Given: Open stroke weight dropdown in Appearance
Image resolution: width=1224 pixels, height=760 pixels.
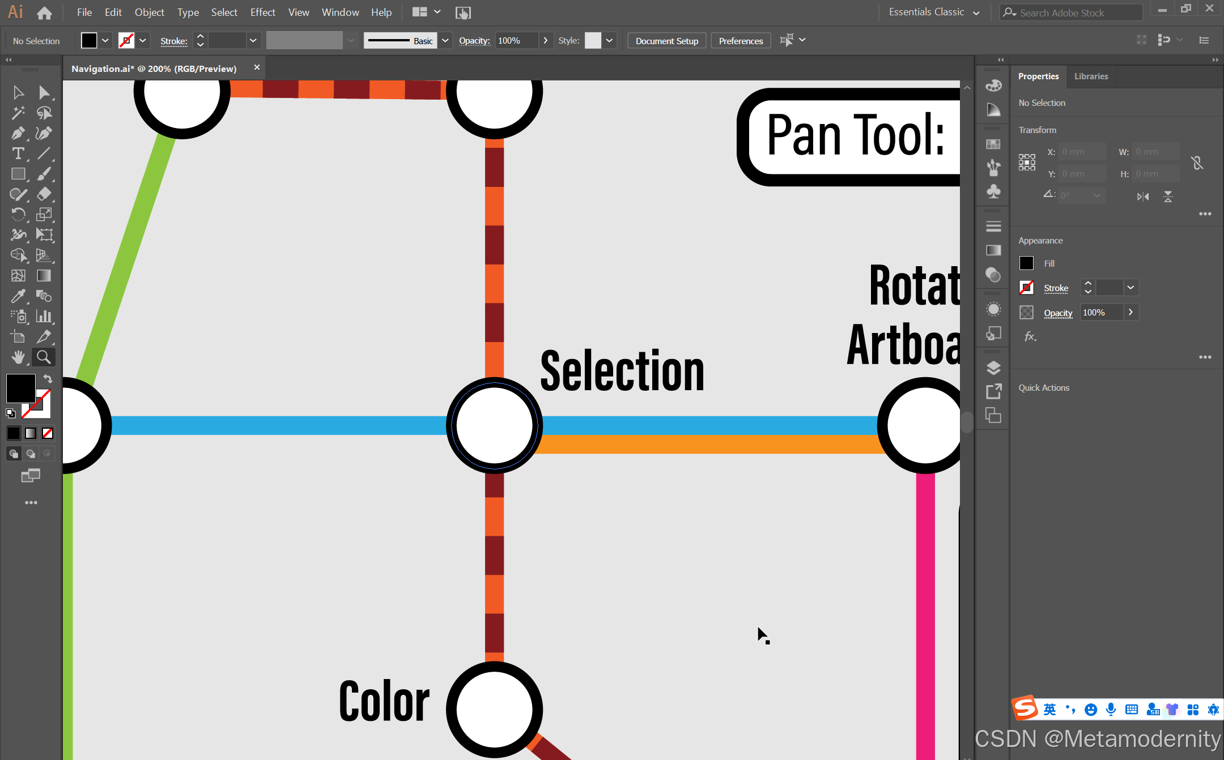Looking at the screenshot, I should 1130,288.
